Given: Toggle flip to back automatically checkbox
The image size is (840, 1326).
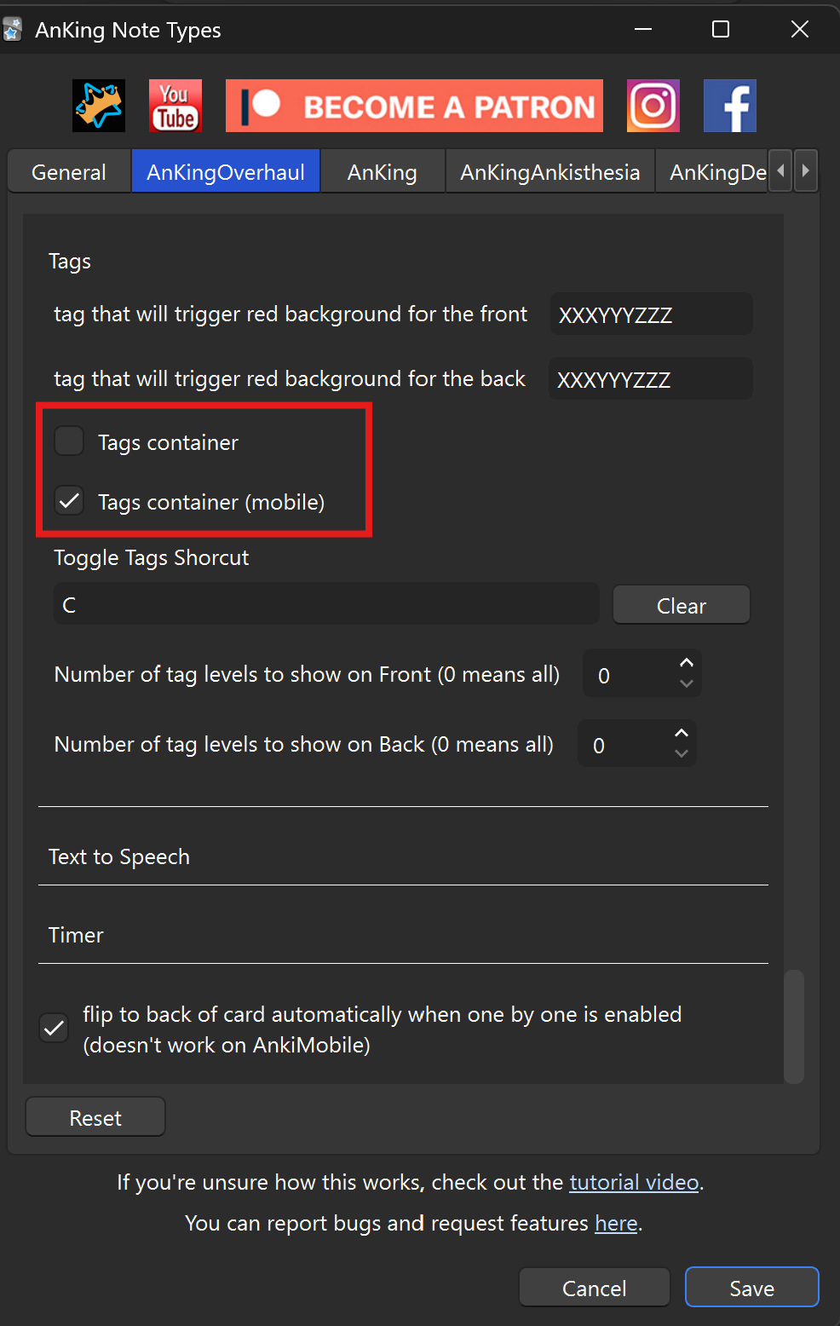Looking at the screenshot, I should 55,1029.
